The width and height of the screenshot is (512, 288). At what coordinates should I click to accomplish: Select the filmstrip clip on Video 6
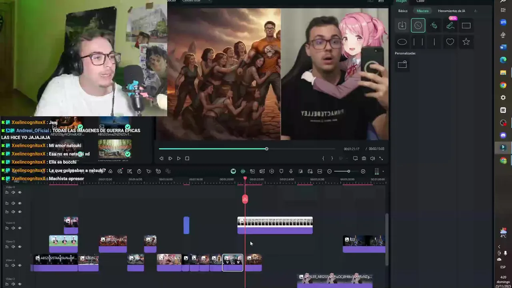275,226
